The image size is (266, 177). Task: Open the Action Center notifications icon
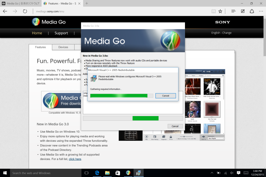tap(238, 173)
